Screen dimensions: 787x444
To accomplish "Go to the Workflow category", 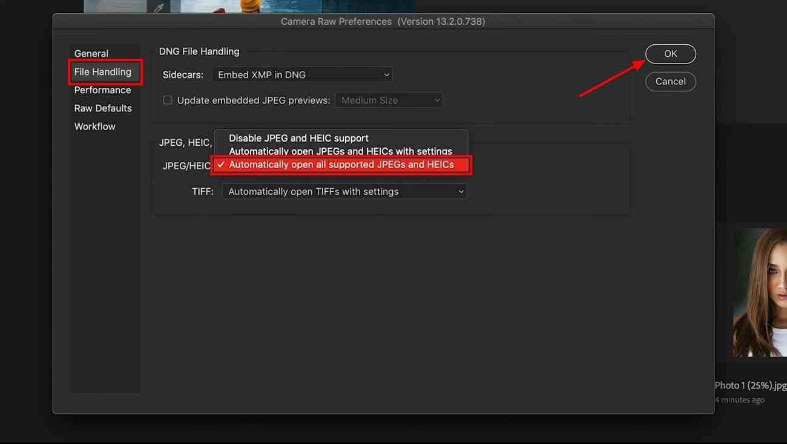I will [x=94, y=126].
